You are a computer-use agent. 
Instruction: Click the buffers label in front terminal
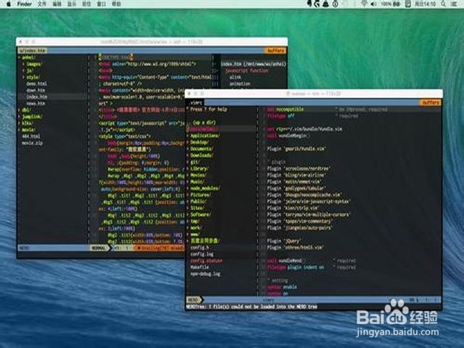pyautogui.click(x=431, y=102)
